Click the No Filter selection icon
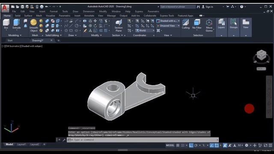The width and height of the screenshot is (274, 154). (197, 24)
